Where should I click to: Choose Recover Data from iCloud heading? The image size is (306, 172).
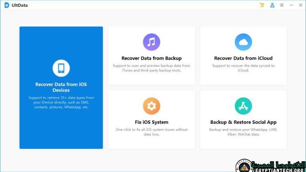(x=243, y=58)
